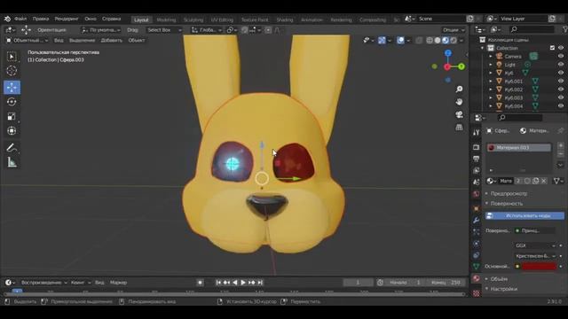This screenshot has width=568, height=319.
Task: Switch to the Sculpting workspace tab
Action: [193, 19]
